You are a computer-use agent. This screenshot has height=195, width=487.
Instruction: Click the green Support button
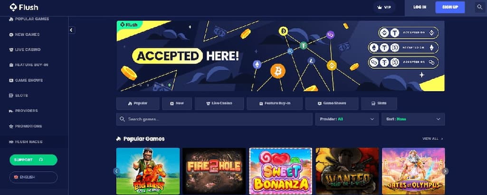34,160
